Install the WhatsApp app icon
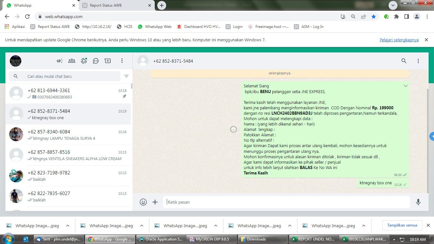This screenshot has height=244, width=434. [343, 17]
